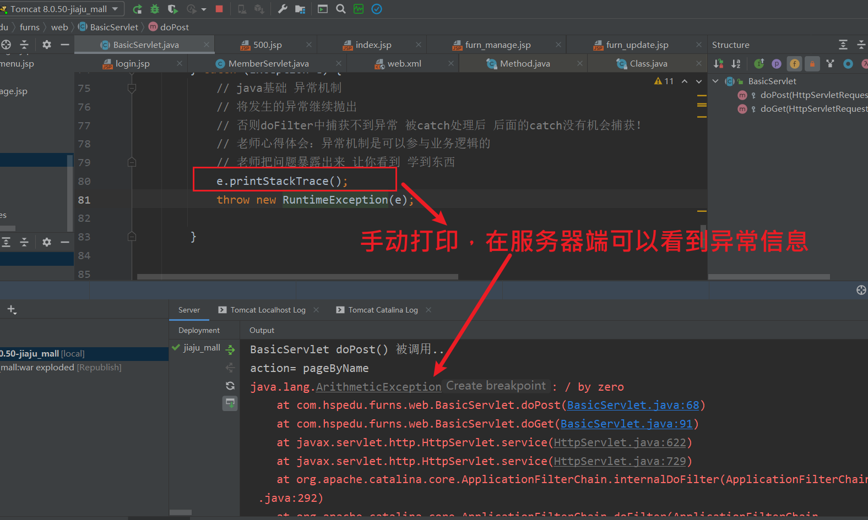The height and width of the screenshot is (520, 868).
Task: Collapse code fold marker at line 75
Action: pos(132,88)
